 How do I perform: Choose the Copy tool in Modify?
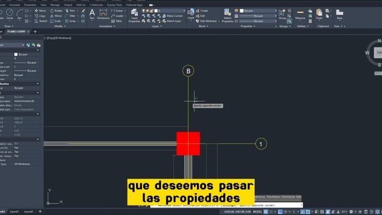coord(40,16)
